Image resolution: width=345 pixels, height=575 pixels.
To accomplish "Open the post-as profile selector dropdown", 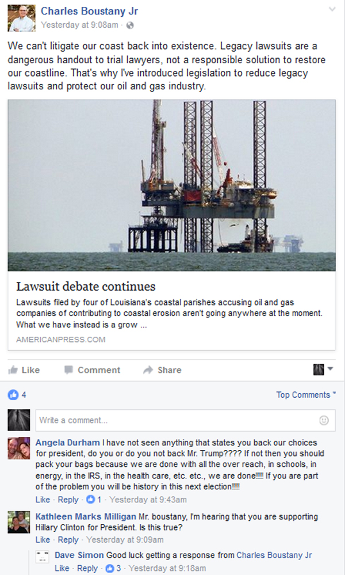I will (323, 370).
